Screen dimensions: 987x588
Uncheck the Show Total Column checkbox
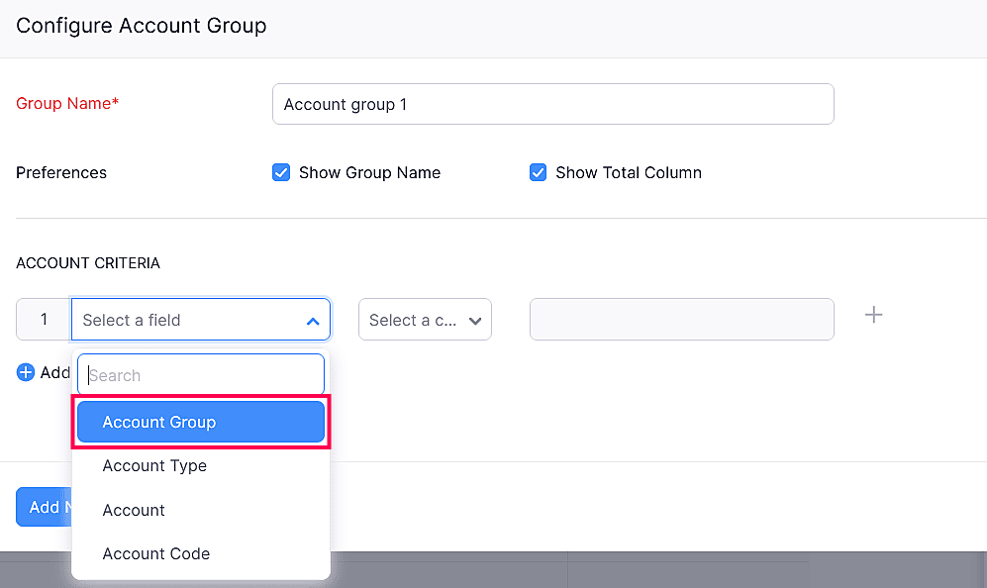(538, 172)
